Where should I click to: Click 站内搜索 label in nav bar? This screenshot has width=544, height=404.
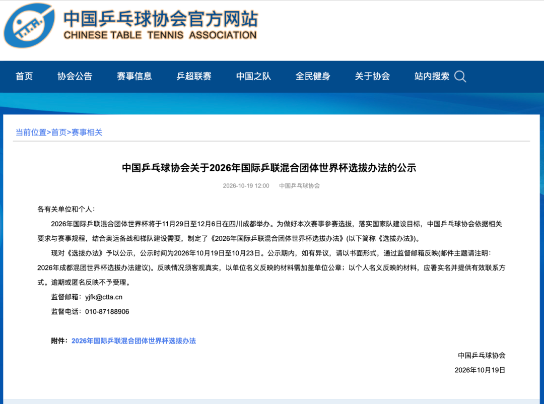pos(432,77)
